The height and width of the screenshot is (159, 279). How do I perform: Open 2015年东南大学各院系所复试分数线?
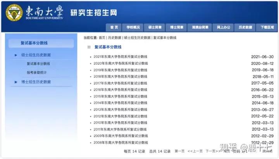point(121,96)
